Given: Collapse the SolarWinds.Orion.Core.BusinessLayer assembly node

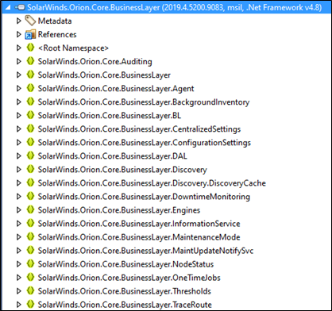Looking at the screenshot, I should (x=8, y=8).
